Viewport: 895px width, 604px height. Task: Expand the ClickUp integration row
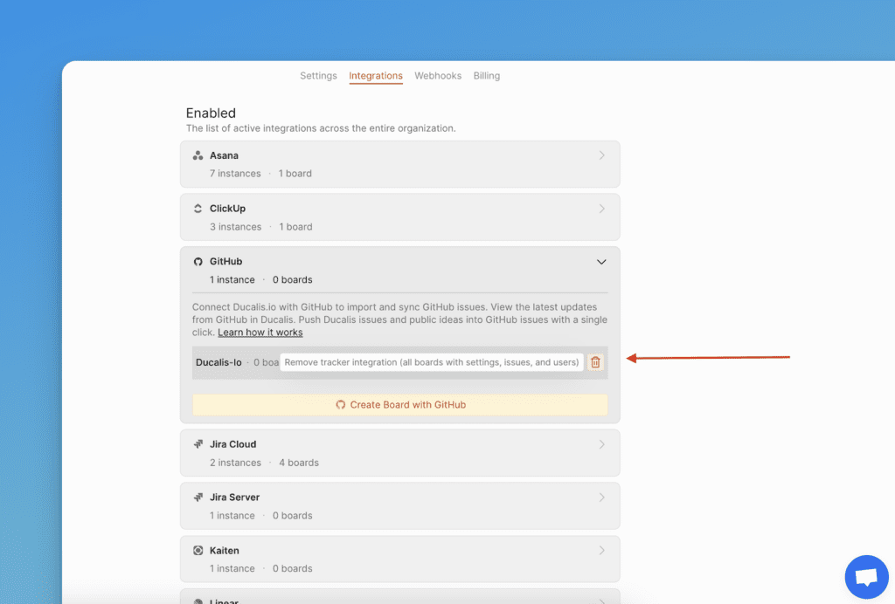tap(601, 209)
